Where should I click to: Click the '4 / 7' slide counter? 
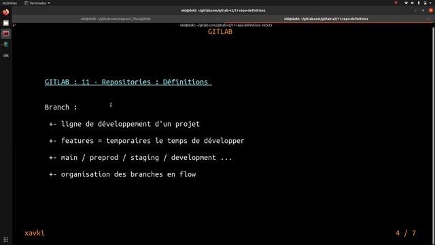click(x=406, y=233)
